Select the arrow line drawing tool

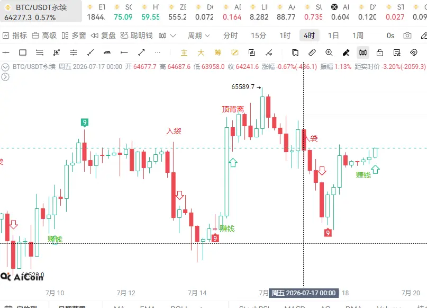141,52
